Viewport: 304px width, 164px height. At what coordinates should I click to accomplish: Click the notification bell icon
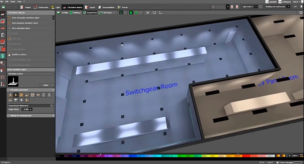click(301, 7)
